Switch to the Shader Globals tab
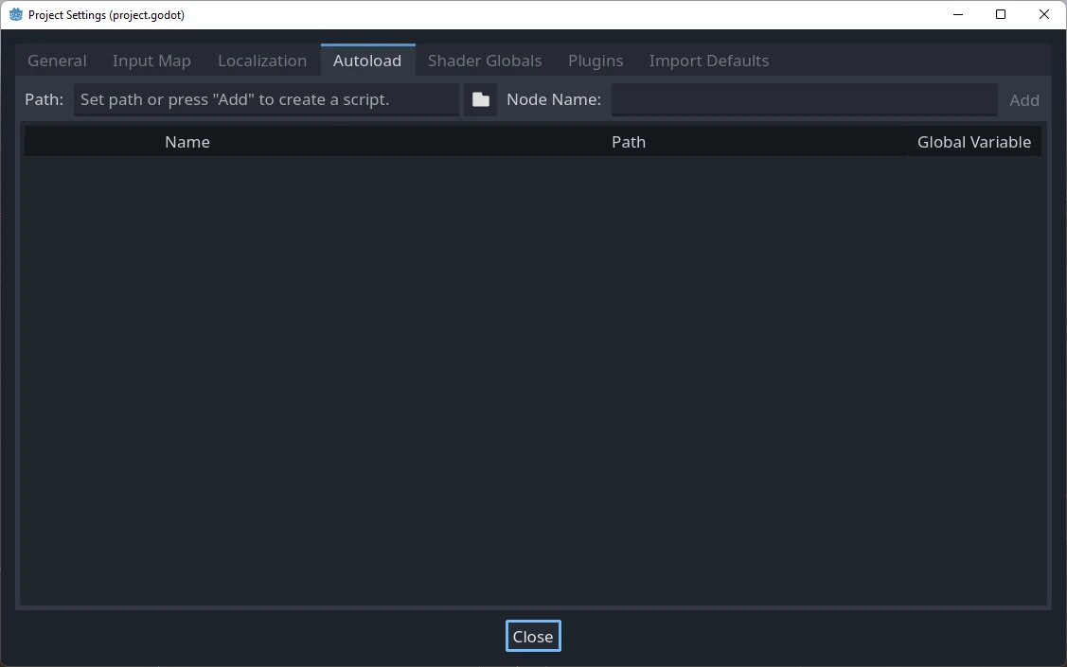 pyautogui.click(x=485, y=60)
